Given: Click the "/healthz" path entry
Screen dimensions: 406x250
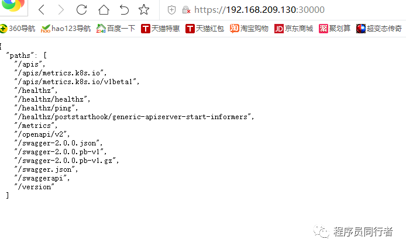Looking at the screenshot, I should point(34,91).
